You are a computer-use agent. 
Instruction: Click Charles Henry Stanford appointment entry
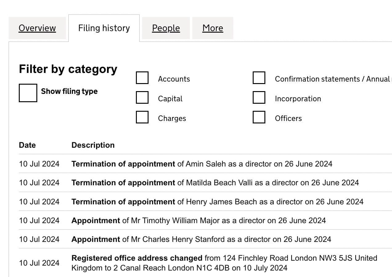201,239
